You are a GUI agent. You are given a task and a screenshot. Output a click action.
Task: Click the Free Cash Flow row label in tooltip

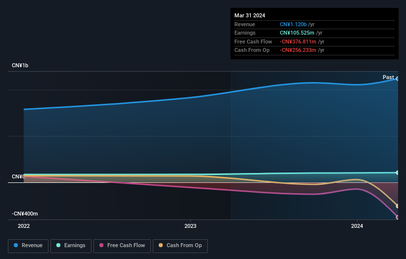[253, 42]
